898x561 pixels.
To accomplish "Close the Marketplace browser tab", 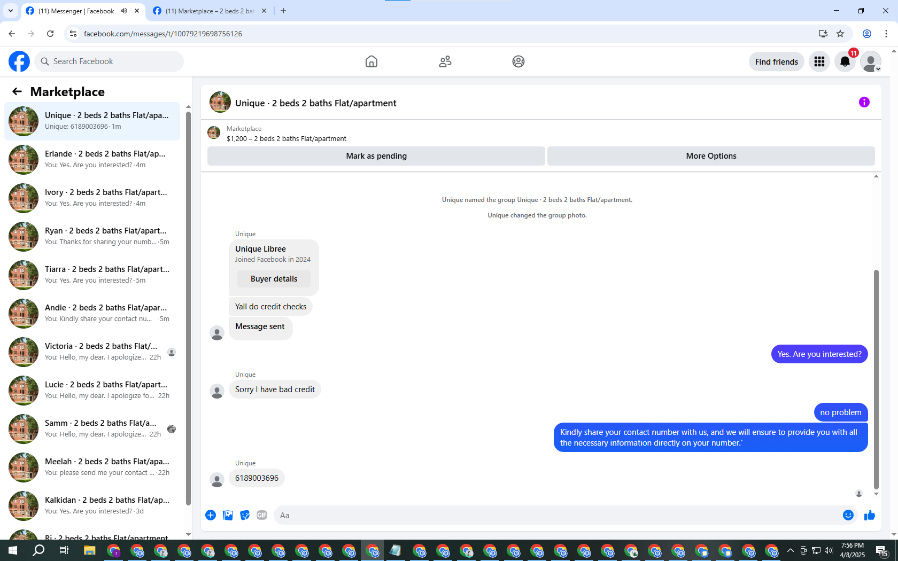I will tap(264, 11).
